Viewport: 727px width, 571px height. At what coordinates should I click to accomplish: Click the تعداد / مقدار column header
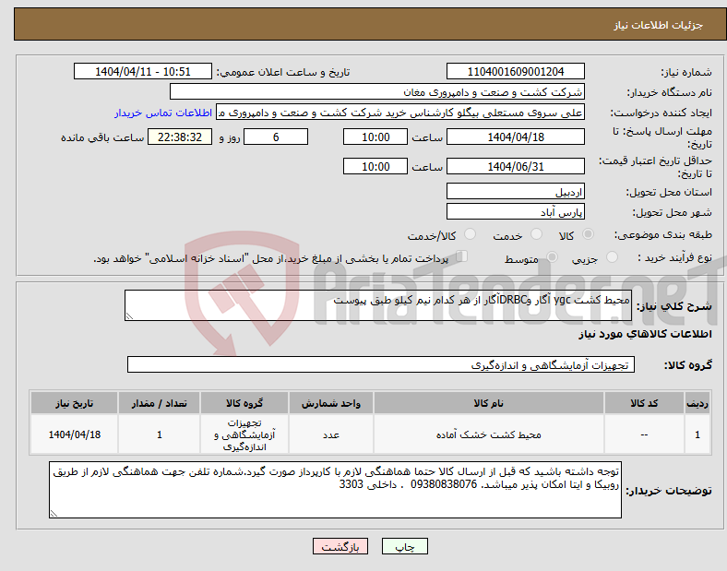click(x=159, y=403)
